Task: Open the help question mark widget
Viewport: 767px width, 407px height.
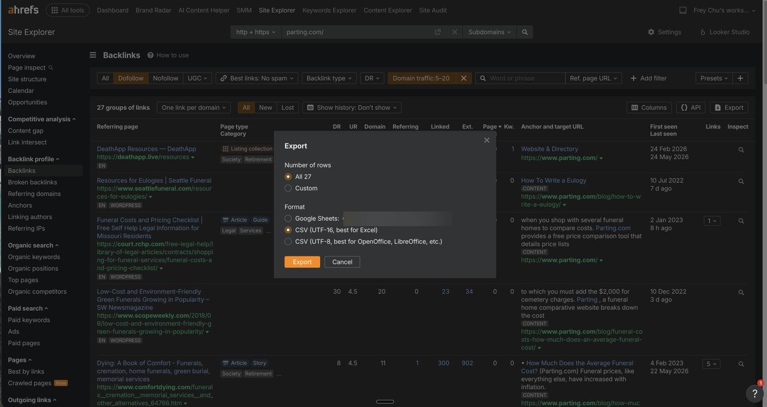Action: point(755,394)
